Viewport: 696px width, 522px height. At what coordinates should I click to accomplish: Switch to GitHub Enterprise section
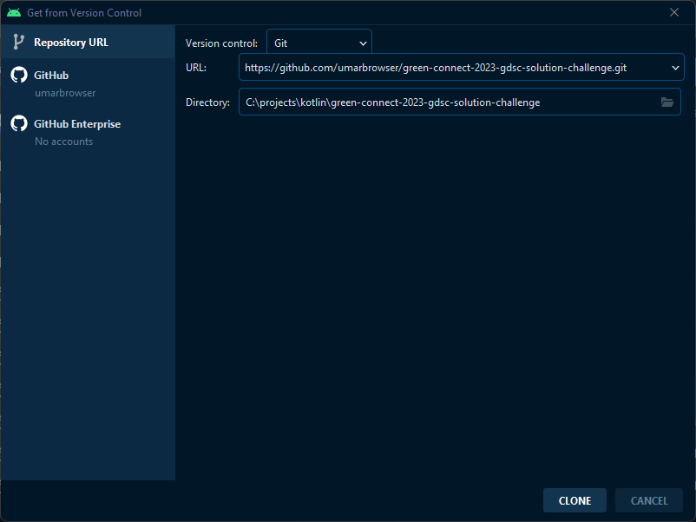tap(88, 132)
